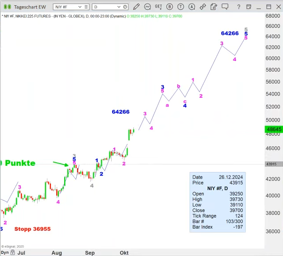Open the symbol list menu icon
283x256 pixels.
click(85, 7)
